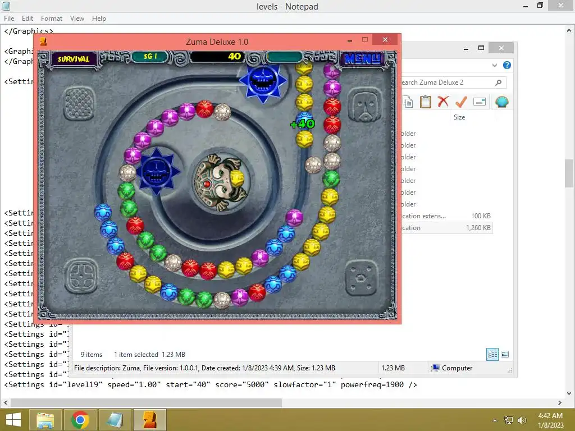575x431 pixels.
Task: Click the Notepad horizontal scrollbar thumb
Action: click(x=146, y=403)
